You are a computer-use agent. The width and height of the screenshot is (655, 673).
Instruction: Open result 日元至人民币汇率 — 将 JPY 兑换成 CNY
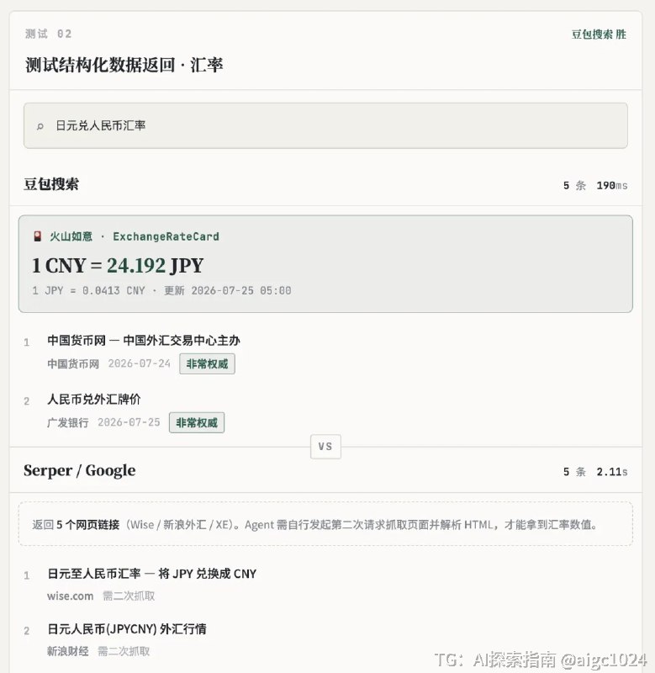tap(152, 574)
